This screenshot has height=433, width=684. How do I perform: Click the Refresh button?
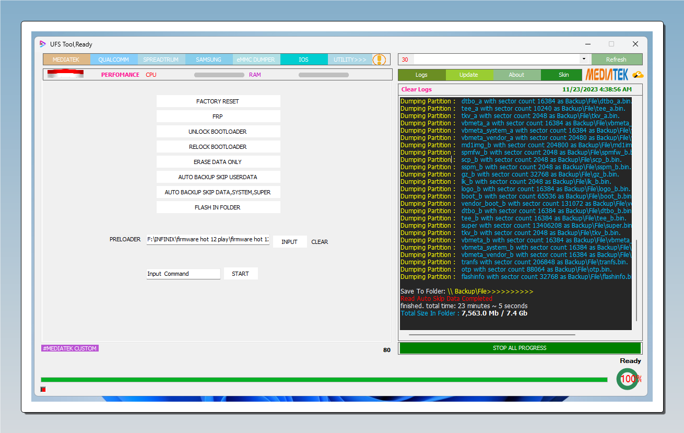[x=617, y=59]
